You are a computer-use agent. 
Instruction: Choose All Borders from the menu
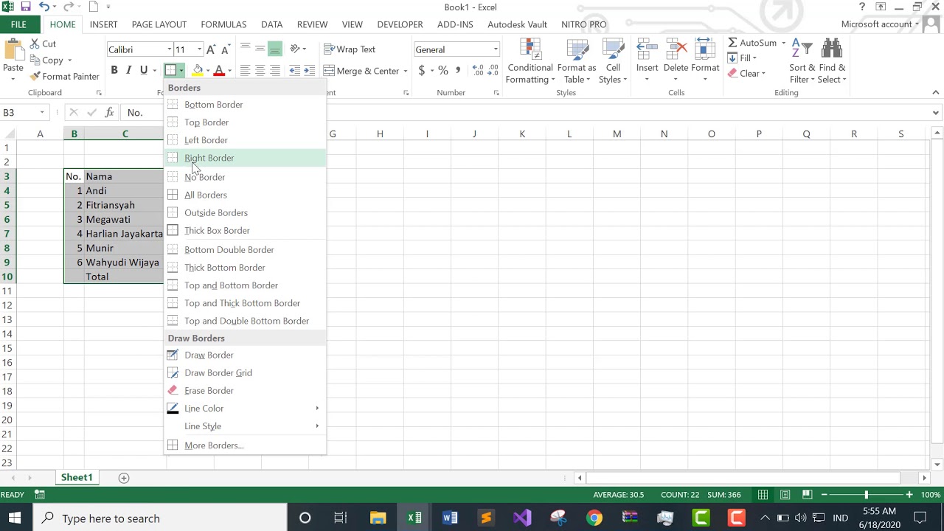tap(245, 195)
